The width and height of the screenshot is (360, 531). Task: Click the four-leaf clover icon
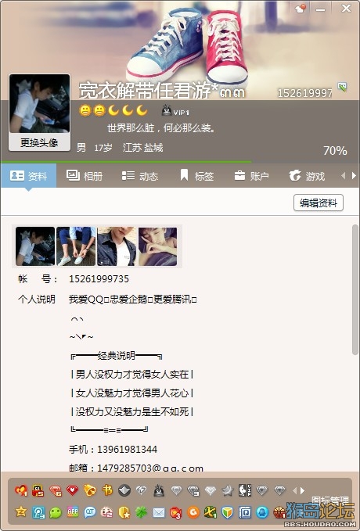pos(142,512)
